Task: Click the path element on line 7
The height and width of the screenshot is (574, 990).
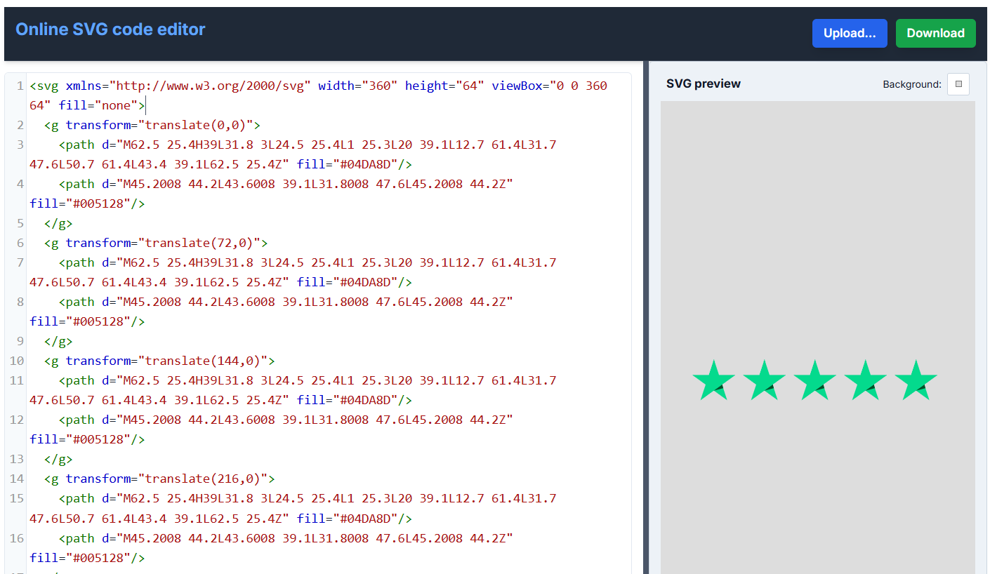Action: tap(77, 262)
